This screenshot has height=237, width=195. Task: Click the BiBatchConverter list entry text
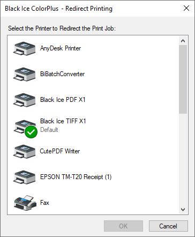pos(62,74)
